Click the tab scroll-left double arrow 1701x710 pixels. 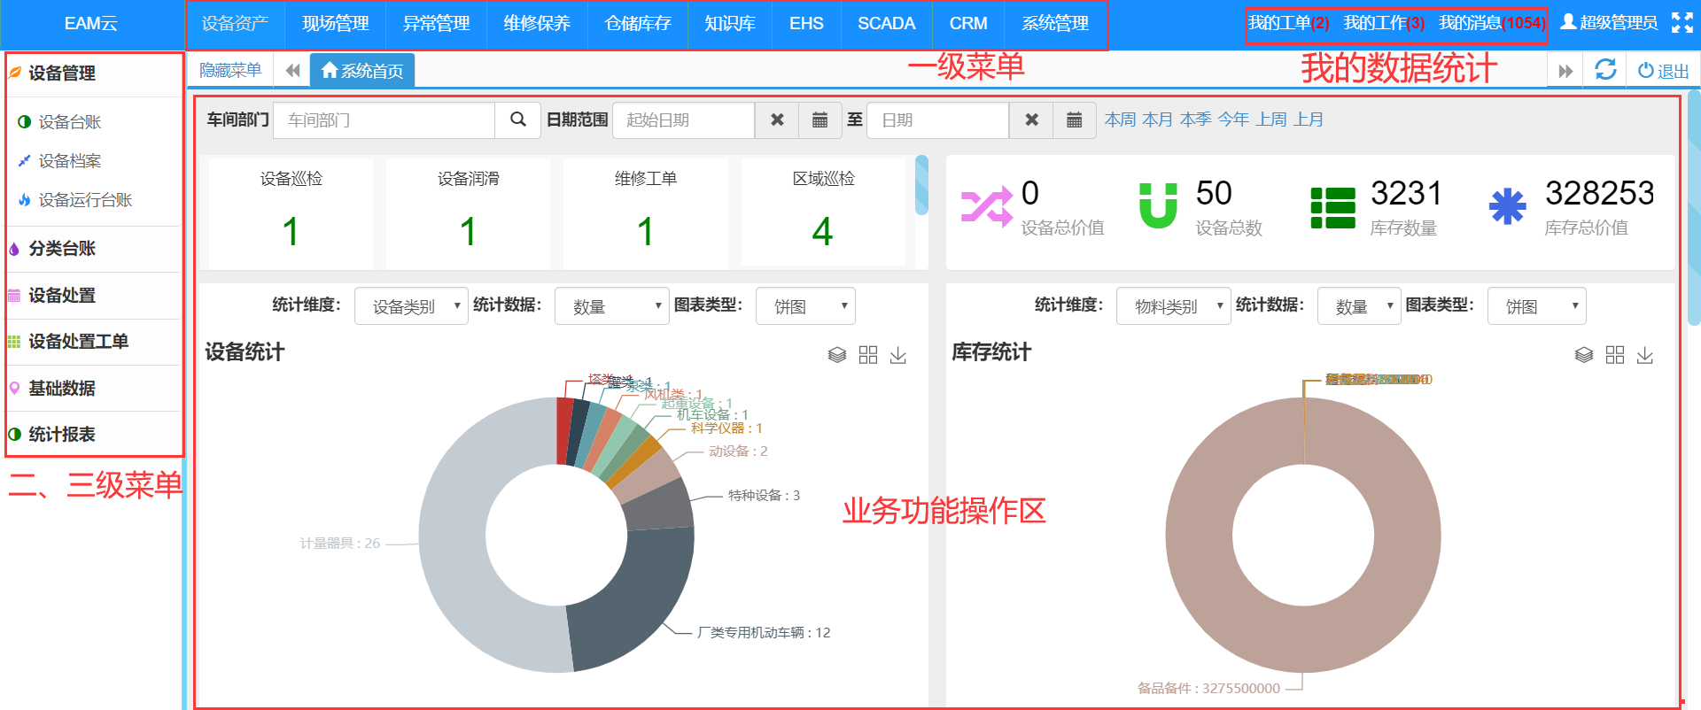292,70
